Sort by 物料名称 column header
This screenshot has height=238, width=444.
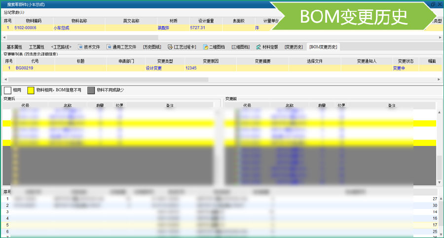[79, 21]
